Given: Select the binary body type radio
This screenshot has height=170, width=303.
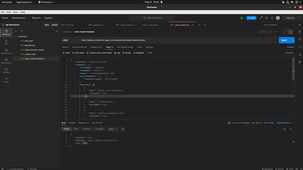Looking at the screenshot, I should tap(124, 53).
